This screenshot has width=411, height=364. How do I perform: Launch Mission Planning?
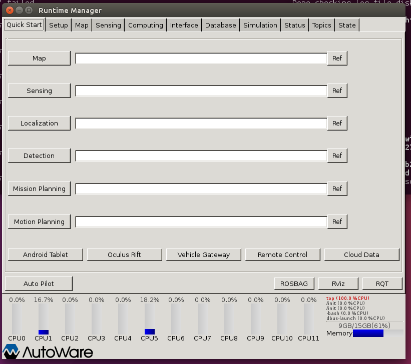tap(39, 188)
